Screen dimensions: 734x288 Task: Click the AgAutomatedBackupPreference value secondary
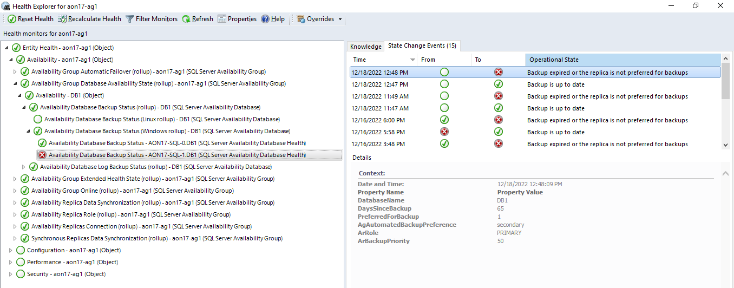[x=510, y=225]
